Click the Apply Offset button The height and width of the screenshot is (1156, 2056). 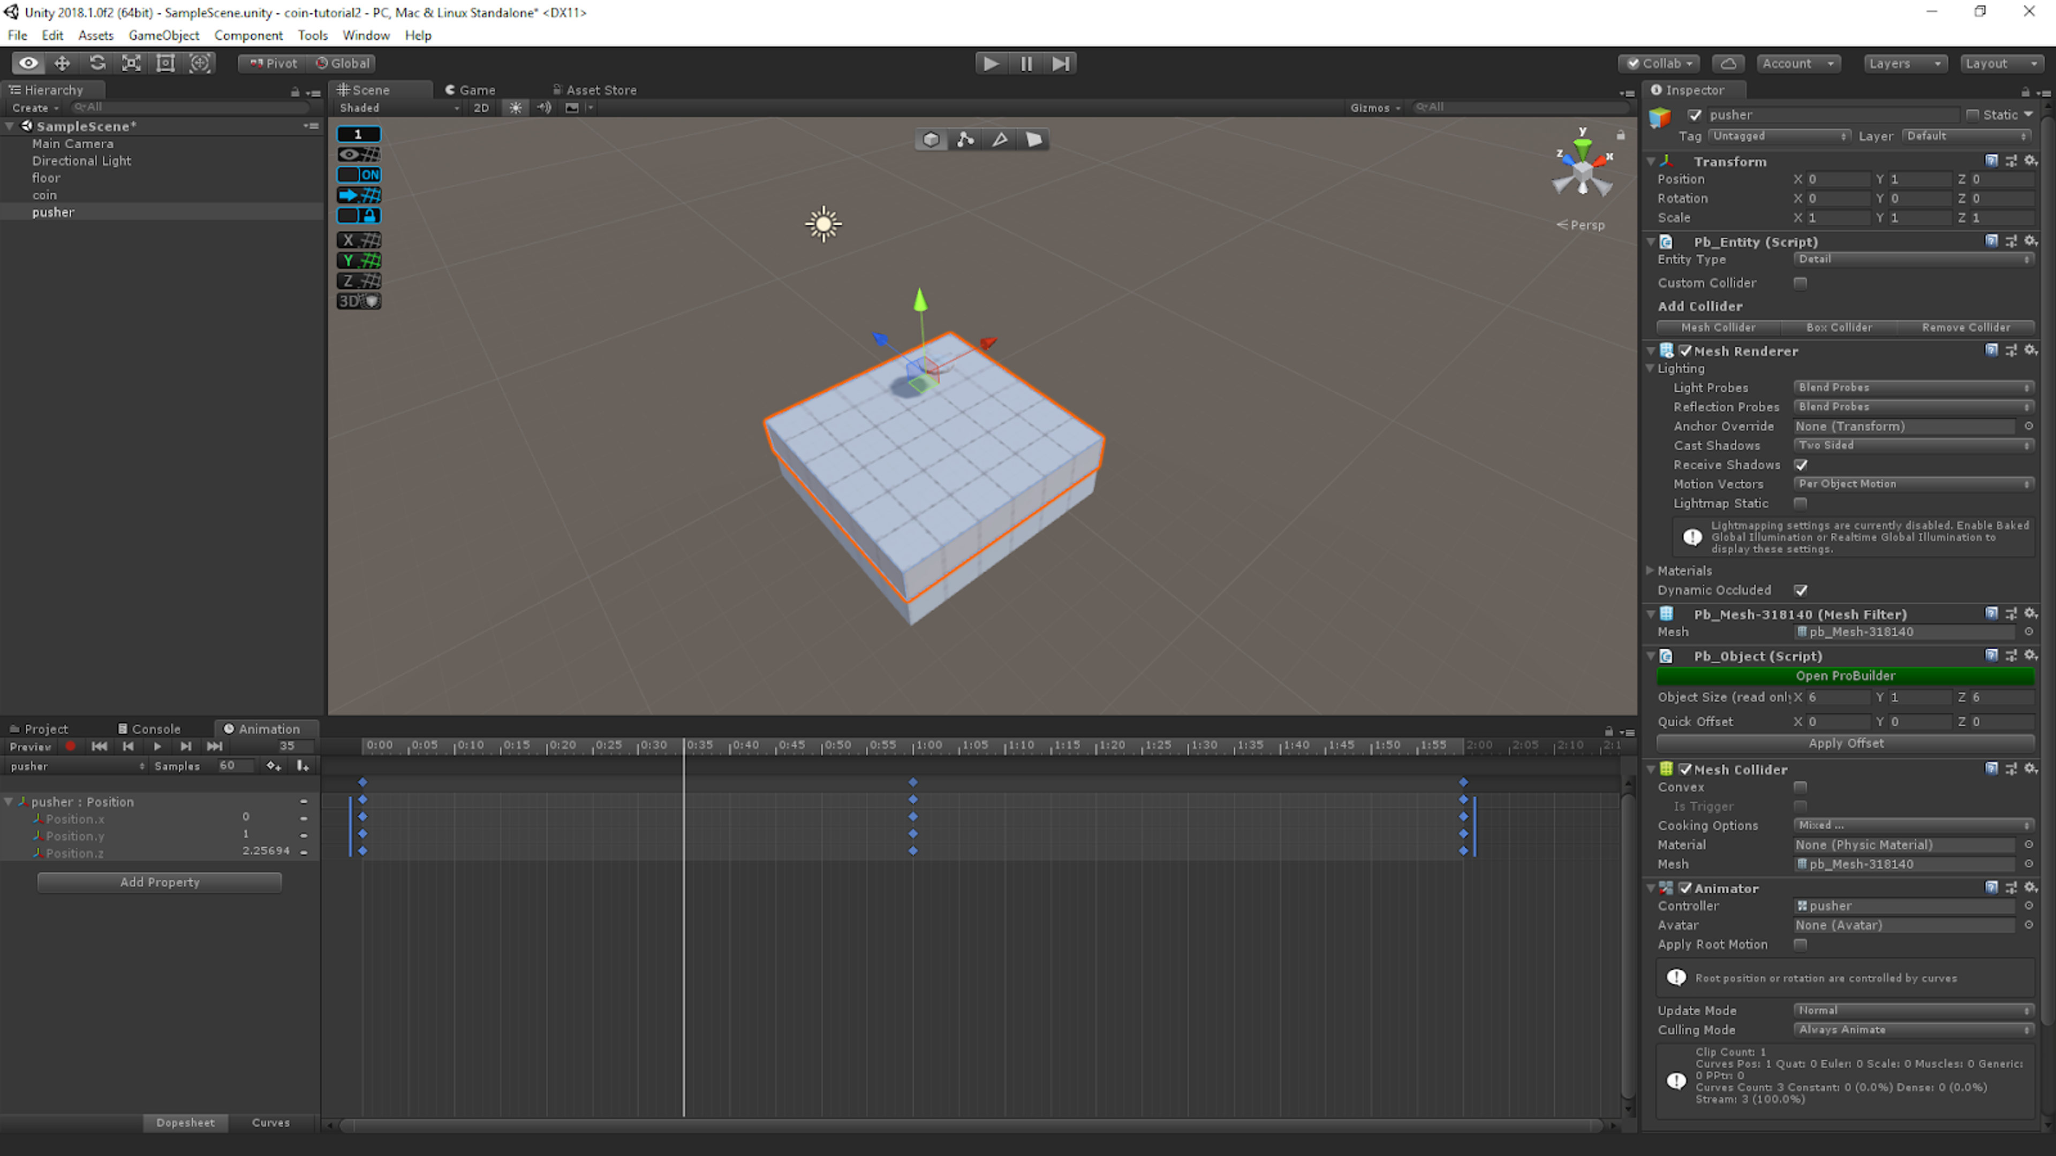pyautogui.click(x=1845, y=743)
